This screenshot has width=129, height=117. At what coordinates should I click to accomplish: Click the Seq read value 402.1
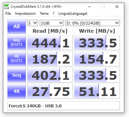pyautogui.click(x=50, y=75)
